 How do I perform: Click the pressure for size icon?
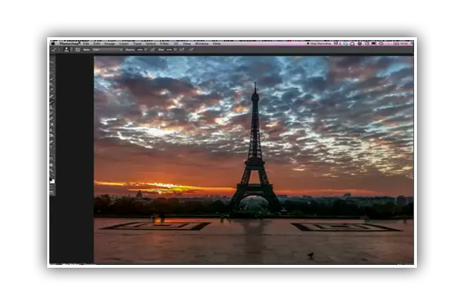tap(191, 50)
